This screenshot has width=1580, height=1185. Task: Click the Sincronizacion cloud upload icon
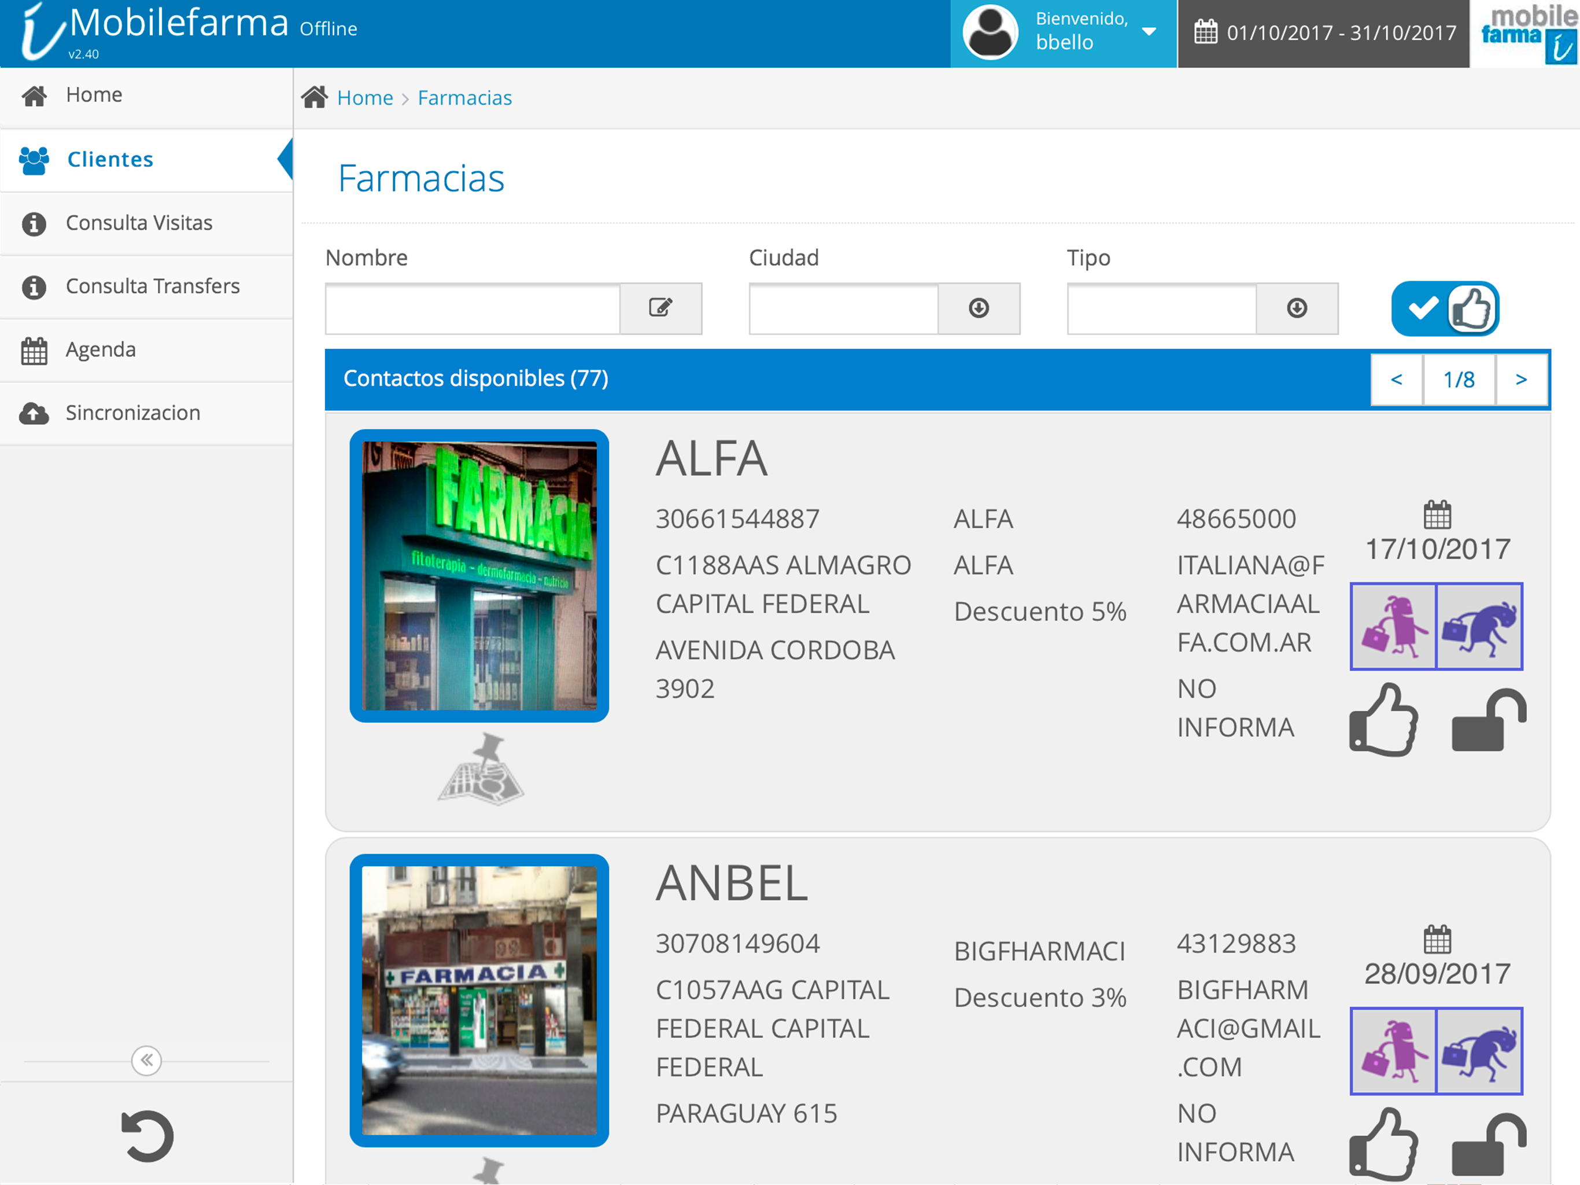[x=34, y=413]
